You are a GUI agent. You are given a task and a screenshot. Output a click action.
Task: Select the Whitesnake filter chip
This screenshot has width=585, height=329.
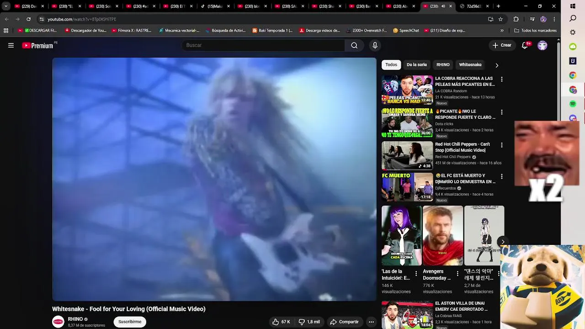pyautogui.click(x=470, y=65)
